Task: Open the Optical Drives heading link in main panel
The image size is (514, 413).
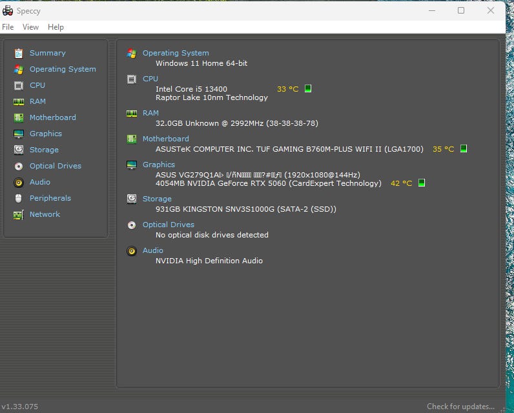Action: click(169, 225)
